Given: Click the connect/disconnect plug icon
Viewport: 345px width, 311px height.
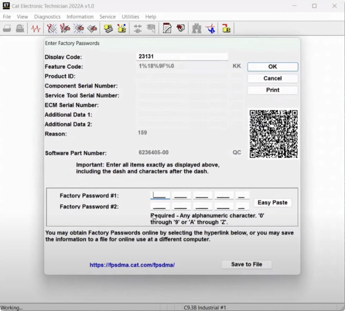Looking at the screenshot, I should point(138,28).
